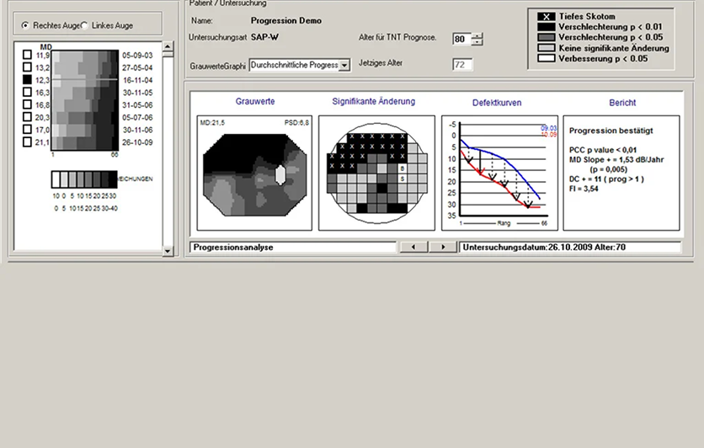
Task: Click the Progressionsanalyse status field
Action: pyautogui.click(x=293, y=248)
